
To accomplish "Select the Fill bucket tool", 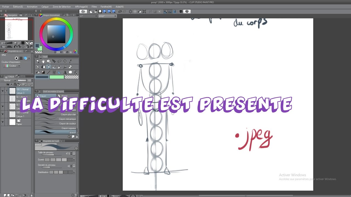I will 38,72.
